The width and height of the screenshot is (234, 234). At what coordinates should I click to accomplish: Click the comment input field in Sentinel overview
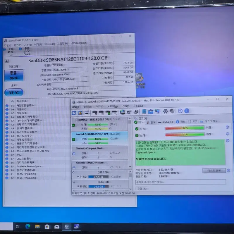tap(180, 182)
